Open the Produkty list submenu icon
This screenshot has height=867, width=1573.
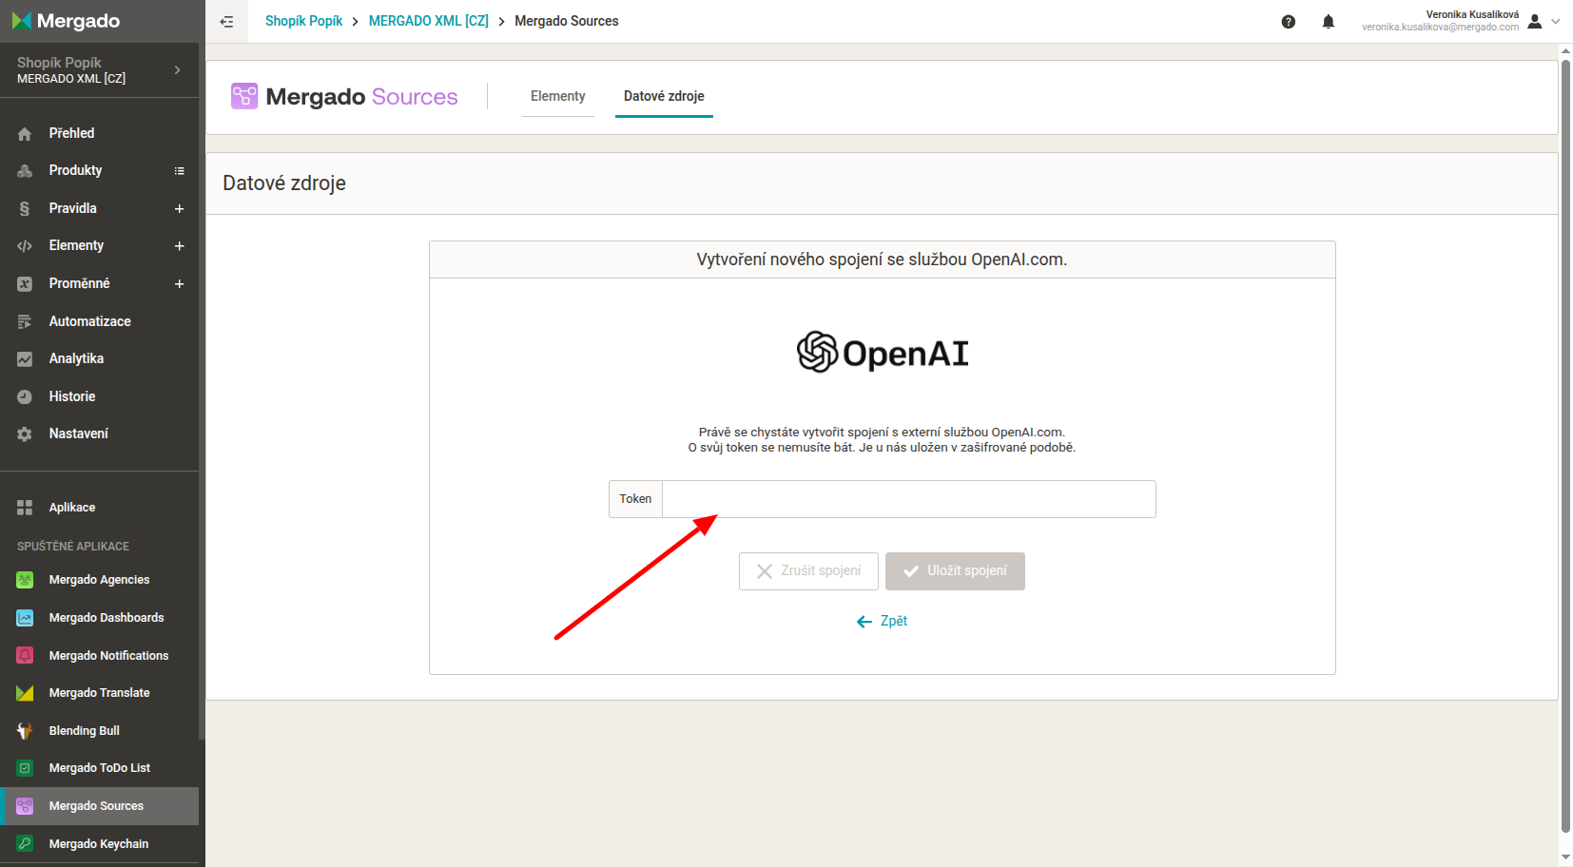point(179,171)
